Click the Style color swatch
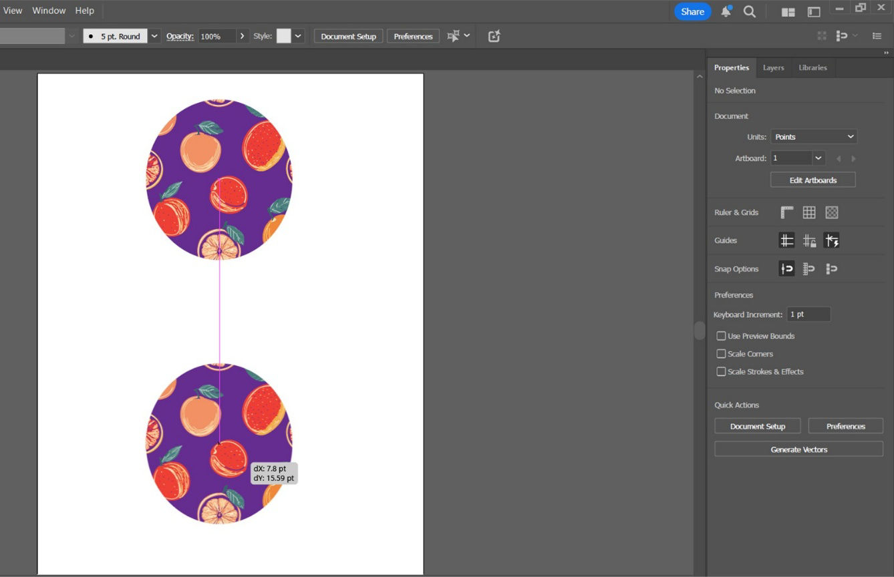This screenshot has height=577, width=894. click(x=284, y=36)
